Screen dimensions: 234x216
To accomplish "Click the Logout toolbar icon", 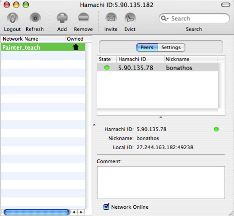I will 13,19.
